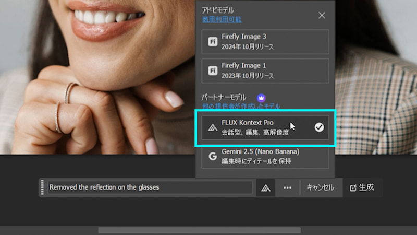417x235 pixels.
Task: Click the パートナーモデル heading text
Action: click(224, 97)
